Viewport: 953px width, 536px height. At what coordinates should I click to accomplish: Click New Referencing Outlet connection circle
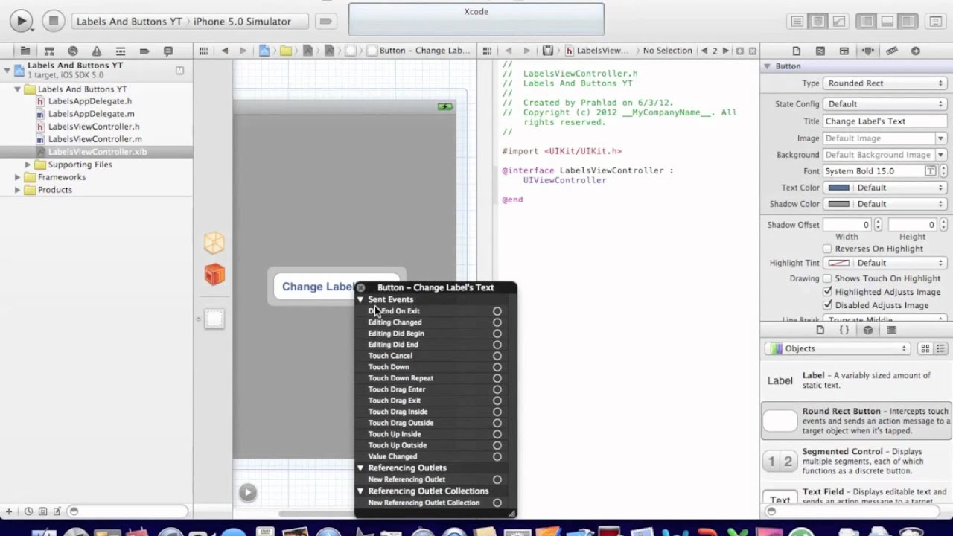click(497, 479)
